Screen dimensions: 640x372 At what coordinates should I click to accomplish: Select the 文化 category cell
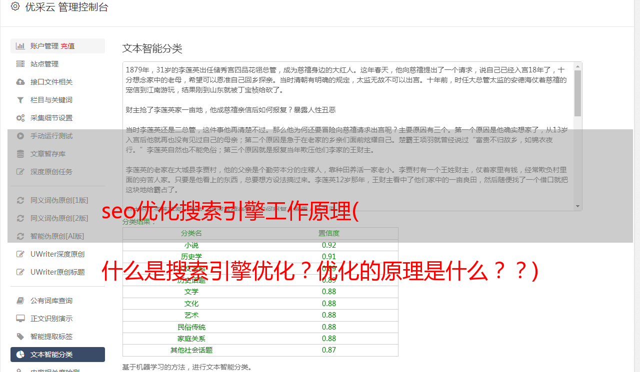[191, 304]
